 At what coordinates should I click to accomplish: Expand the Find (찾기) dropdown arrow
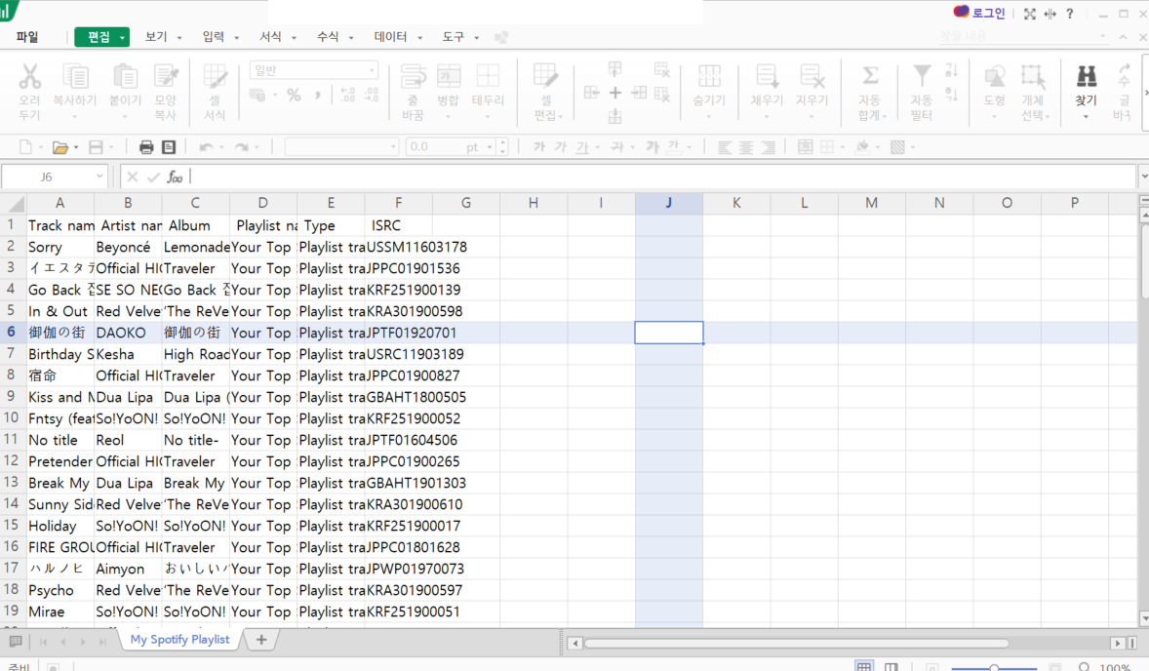point(1086,116)
